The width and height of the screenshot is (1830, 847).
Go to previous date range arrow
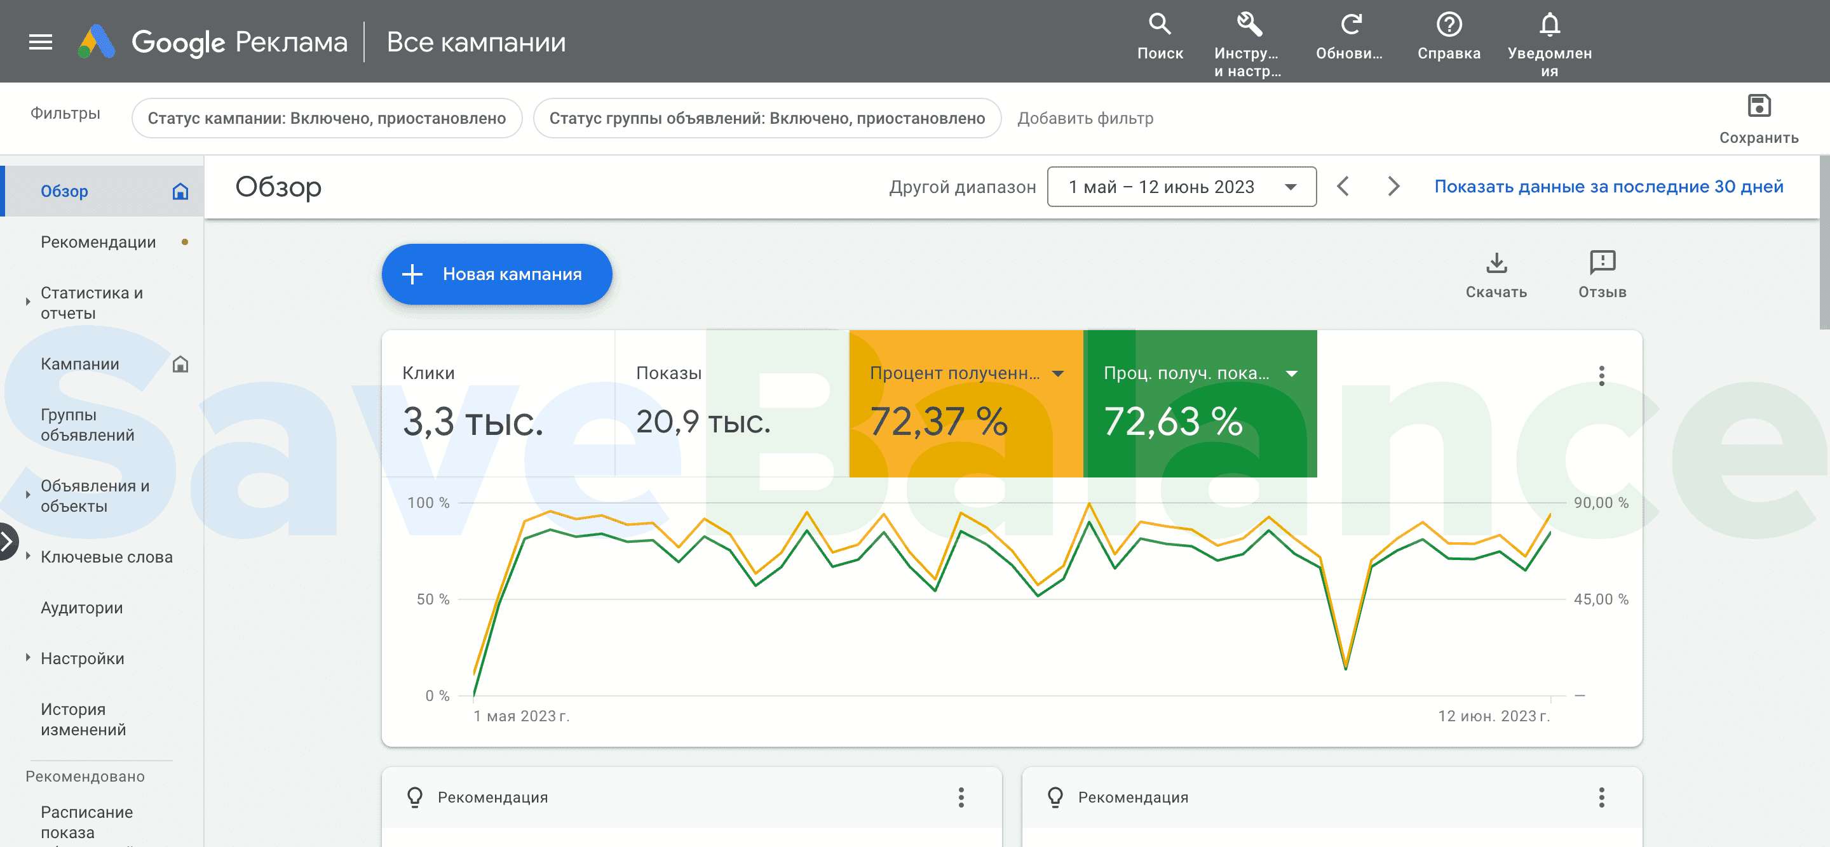pos(1343,187)
